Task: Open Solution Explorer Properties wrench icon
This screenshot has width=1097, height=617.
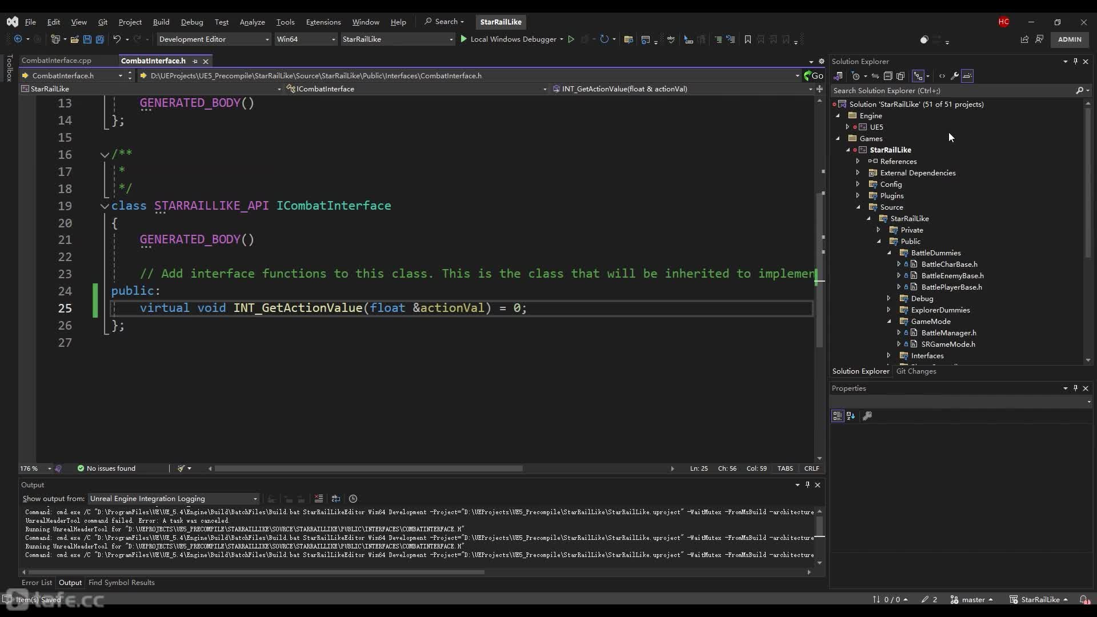Action: (x=955, y=76)
